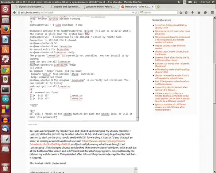Image resolution: width=216 pixels, height=173 pixels.
Task: Click the scroll-down arrow of the editor
Action: [138, 119]
